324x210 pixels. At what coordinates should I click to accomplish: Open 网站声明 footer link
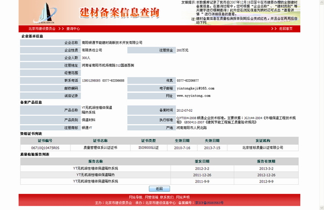183,197
